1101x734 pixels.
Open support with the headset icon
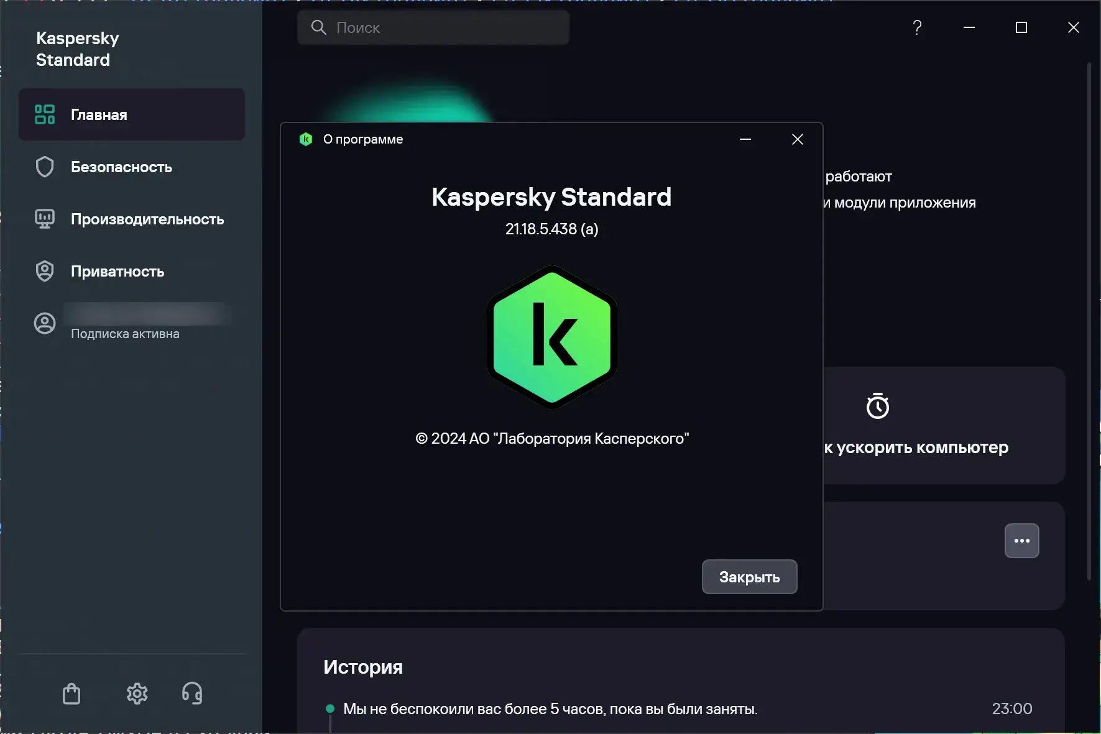pos(192,693)
